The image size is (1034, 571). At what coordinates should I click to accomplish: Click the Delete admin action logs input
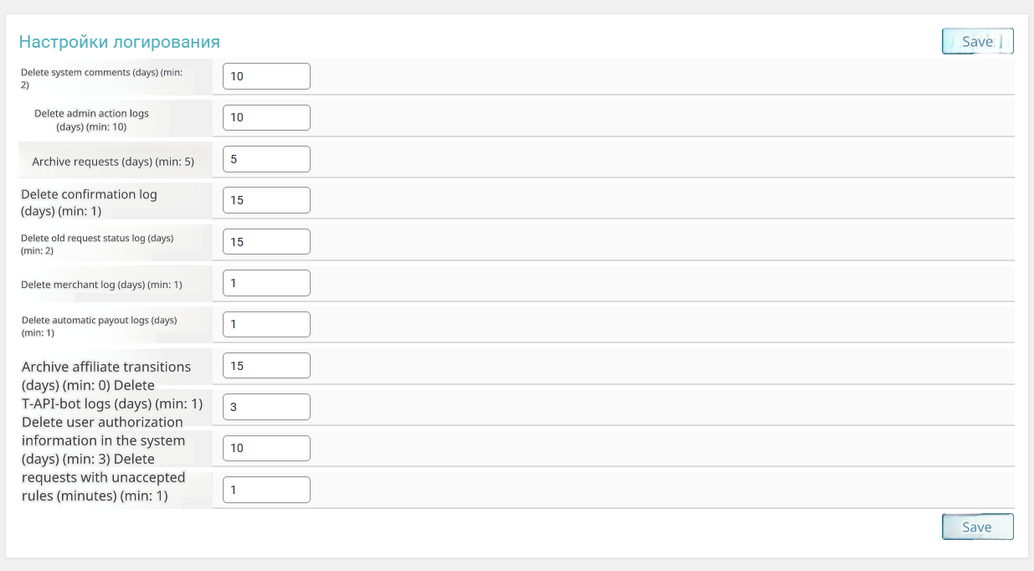click(266, 117)
